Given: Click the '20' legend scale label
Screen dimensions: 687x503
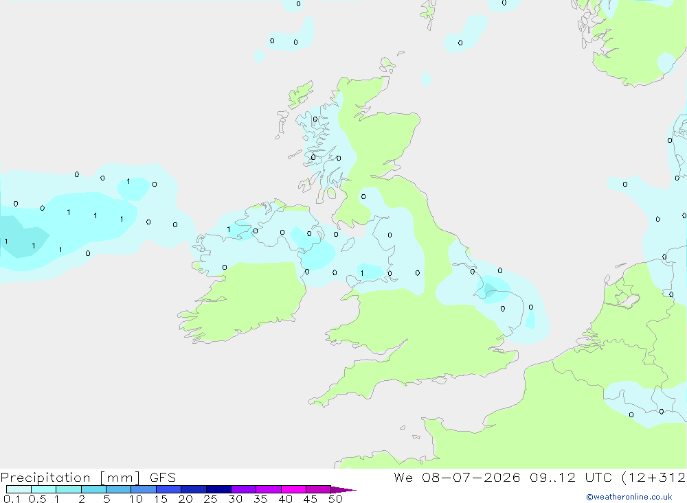Looking at the screenshot, I should (185, 499).
